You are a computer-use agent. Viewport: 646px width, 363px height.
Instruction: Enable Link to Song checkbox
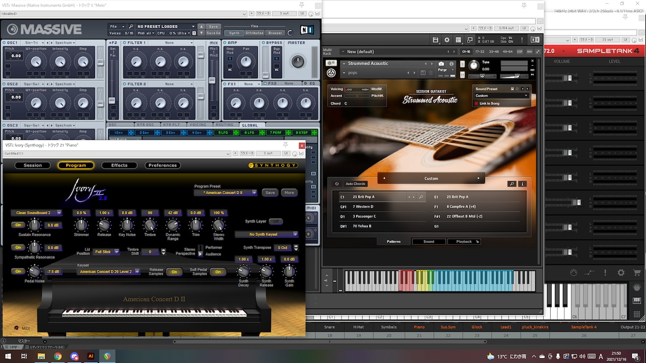click(x=477, y=104)
